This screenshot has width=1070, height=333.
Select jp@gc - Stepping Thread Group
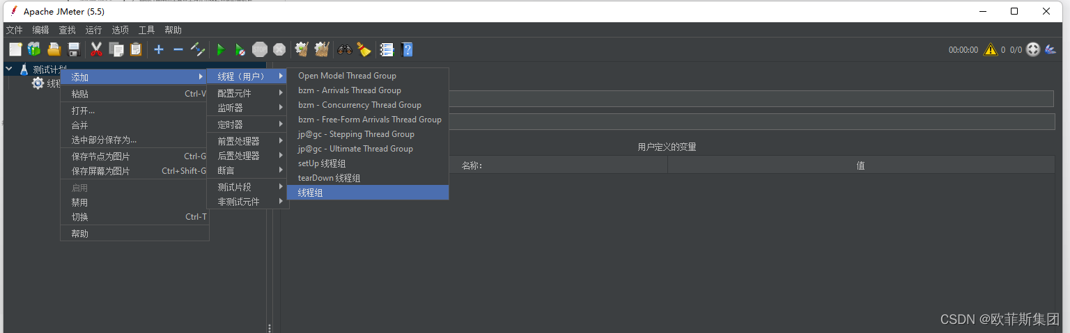pyautogui.click(x=368, y=134)
